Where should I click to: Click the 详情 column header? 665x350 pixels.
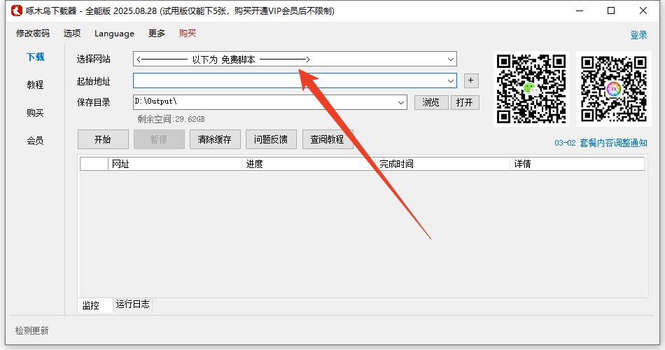click(x=577, y=164)
